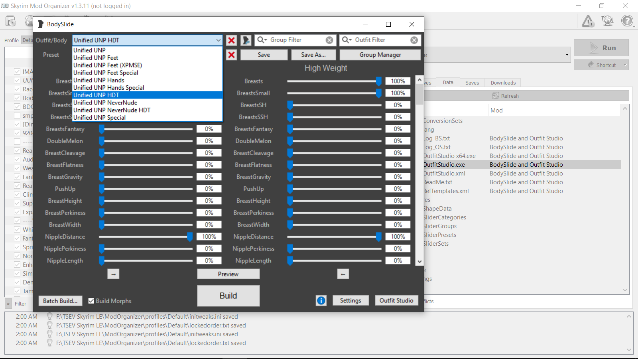Open the BodySlide blue info icon
This screenshot has width=638, height=359.
(321, 301)
